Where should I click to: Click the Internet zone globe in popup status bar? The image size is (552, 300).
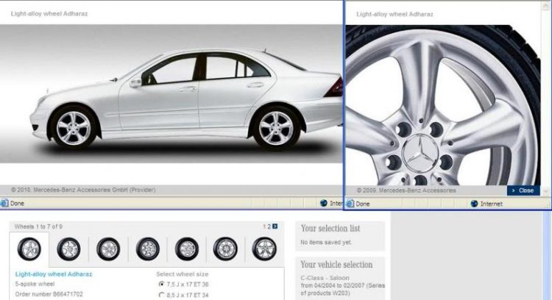click(x=474, y=204)
